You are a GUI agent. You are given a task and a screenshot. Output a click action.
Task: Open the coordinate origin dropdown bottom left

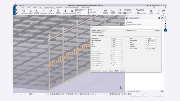coord(21,94)
